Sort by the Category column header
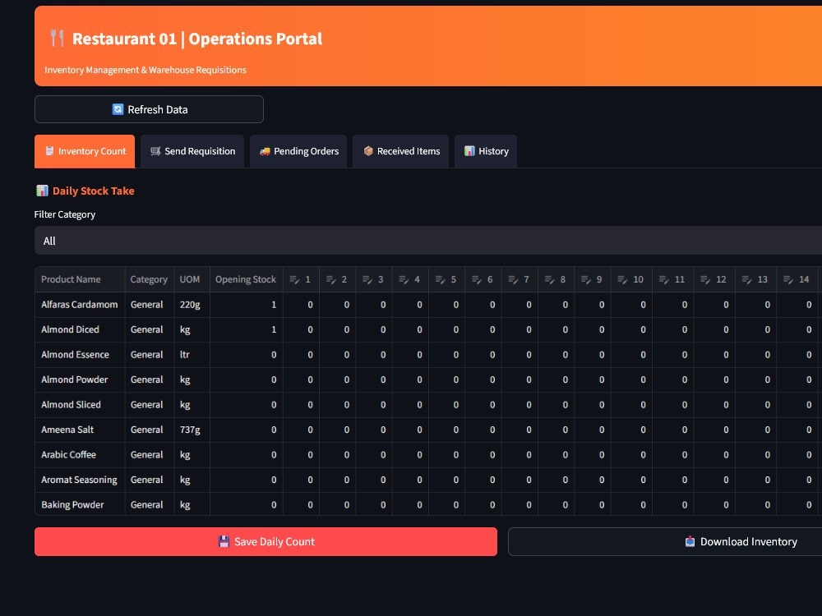This screenshot has height=616, width=822. click(x=150, y=280)
